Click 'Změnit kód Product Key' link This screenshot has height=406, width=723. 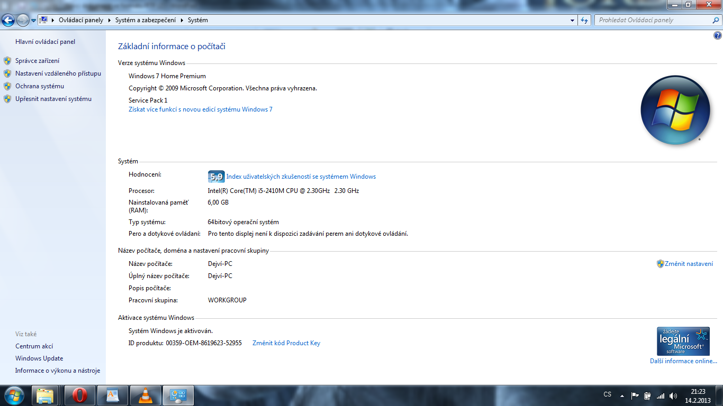click(286, 343)
